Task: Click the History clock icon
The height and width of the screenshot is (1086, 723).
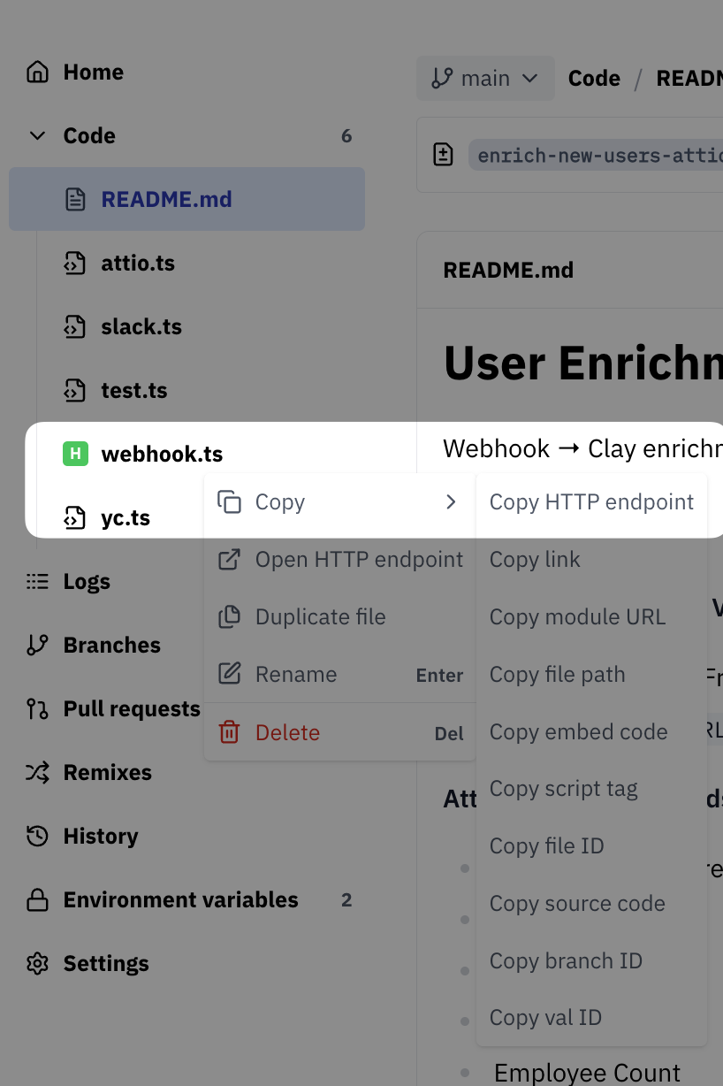Action: 37,836
